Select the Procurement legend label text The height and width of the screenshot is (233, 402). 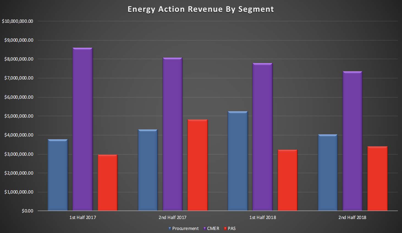coord(185,228)
